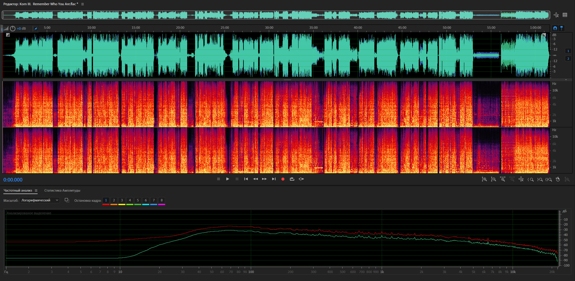The image size is (575, 281).
Task: Click the 0:00.000 timecode display
Action: (13, 180)
